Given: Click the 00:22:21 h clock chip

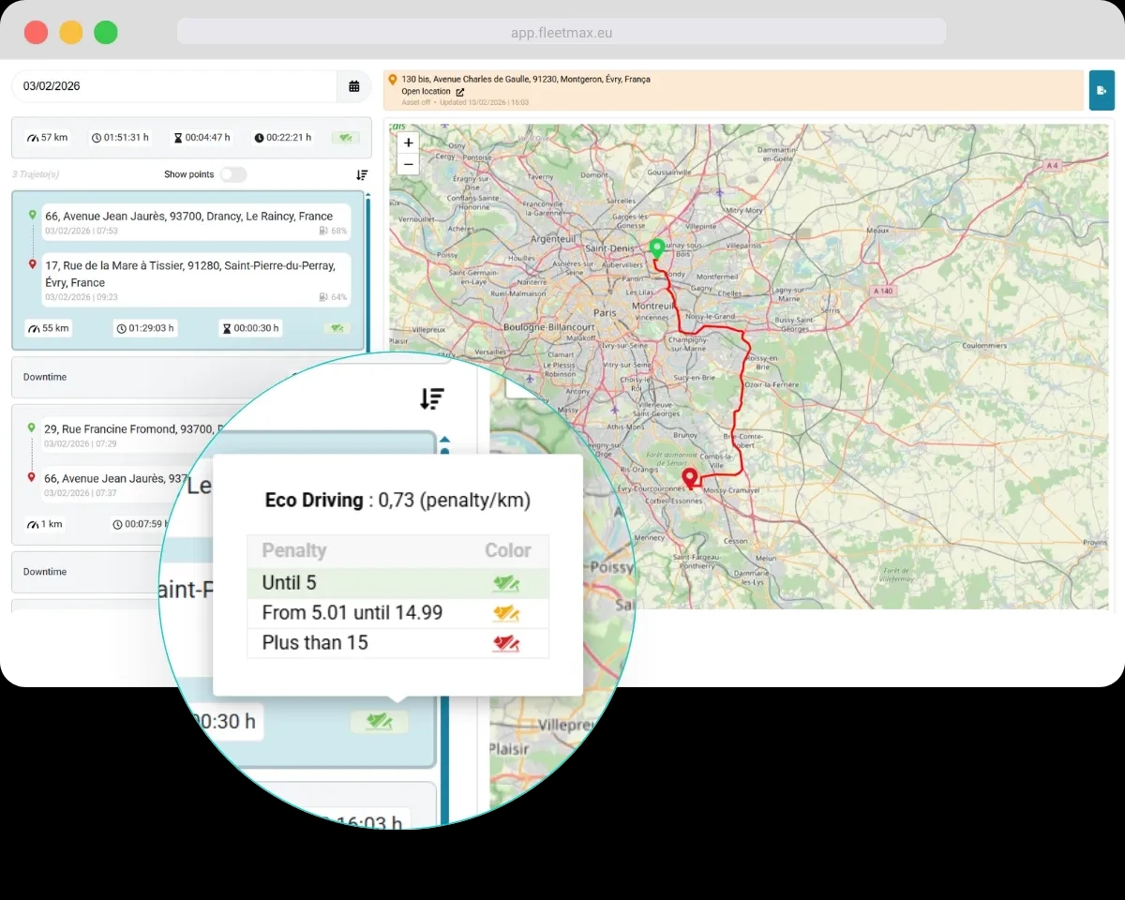Looking at the screenshot, I should coord(282,138).
